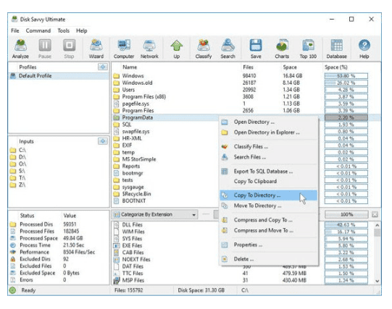The height and width of the screenshot is (309, 392).
Task: Click the pagefile.sys file icon
Action: [x=116, y=103]
